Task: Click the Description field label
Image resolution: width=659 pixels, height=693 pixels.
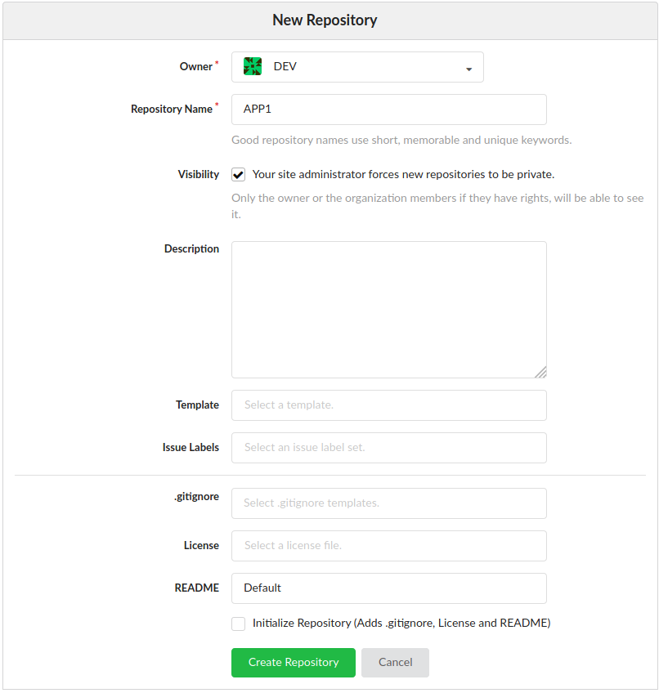Action: (191, 248)
